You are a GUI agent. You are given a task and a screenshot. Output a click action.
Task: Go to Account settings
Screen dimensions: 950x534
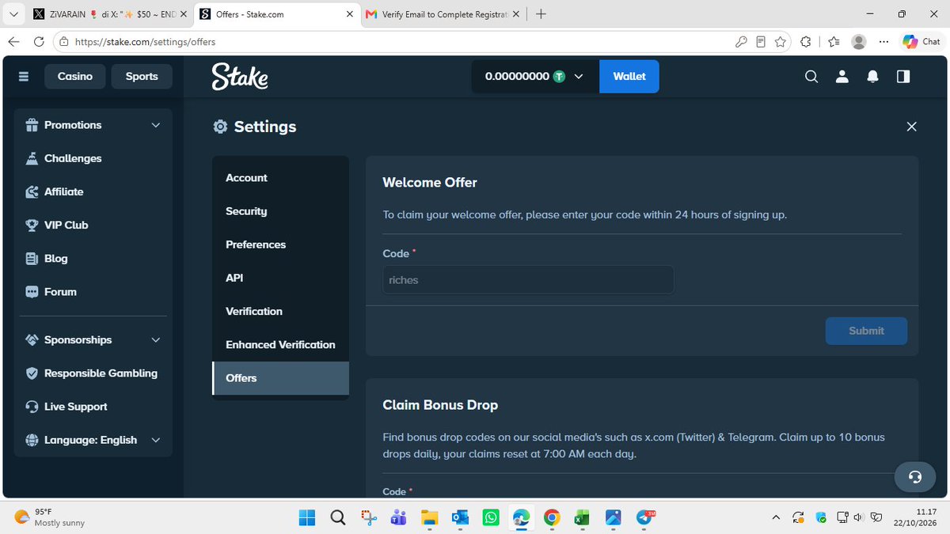(280, 178)
